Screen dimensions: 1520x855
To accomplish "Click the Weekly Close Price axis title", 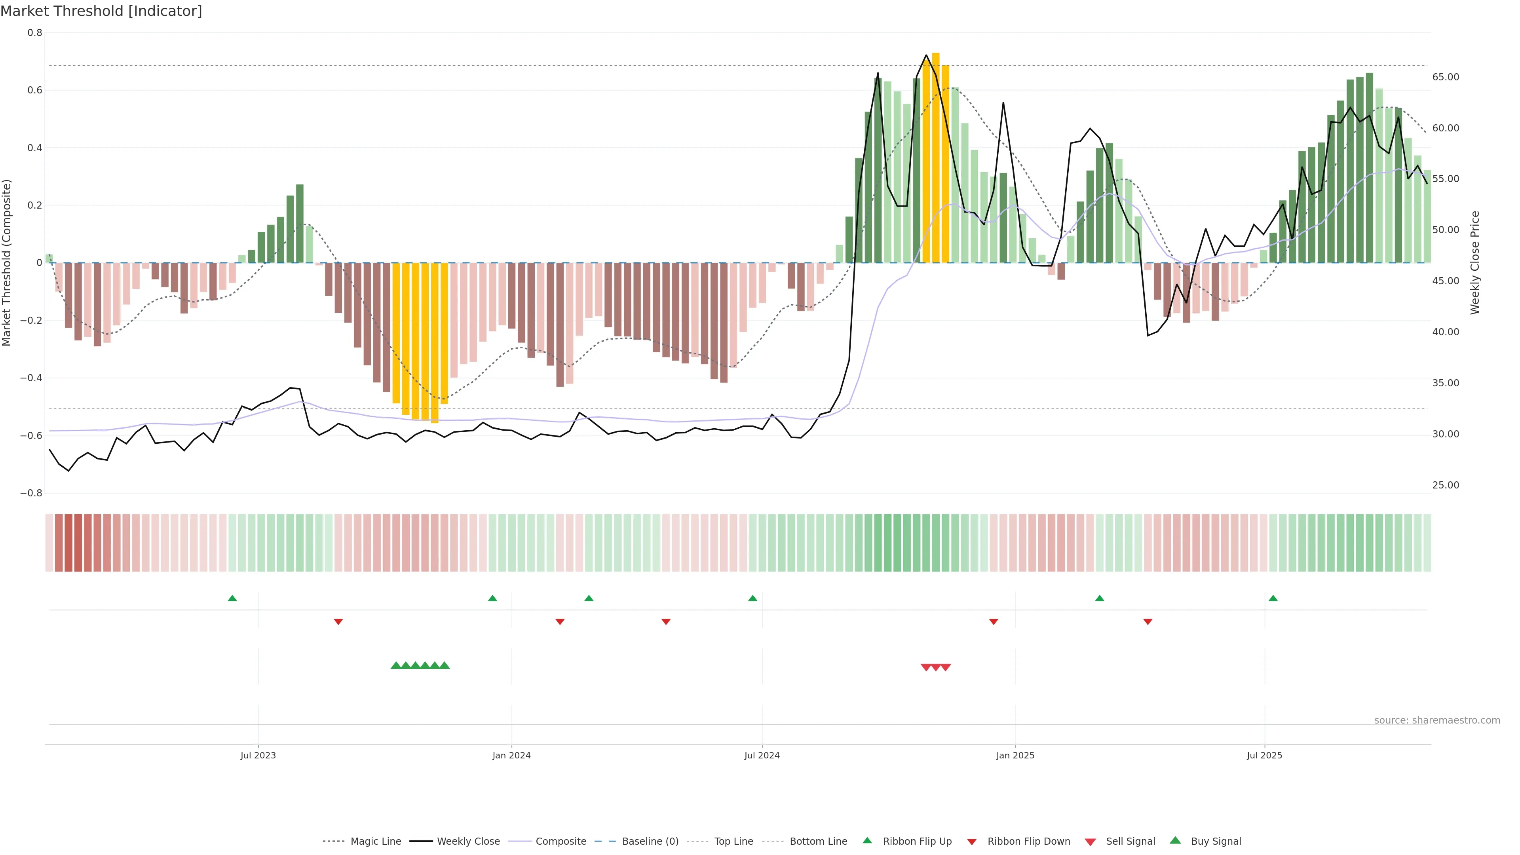I will pyautogui.click(x=1475, y=262).
